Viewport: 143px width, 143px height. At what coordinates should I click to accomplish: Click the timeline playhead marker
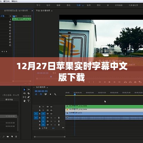pyautogui.click(x=75, y=94)
